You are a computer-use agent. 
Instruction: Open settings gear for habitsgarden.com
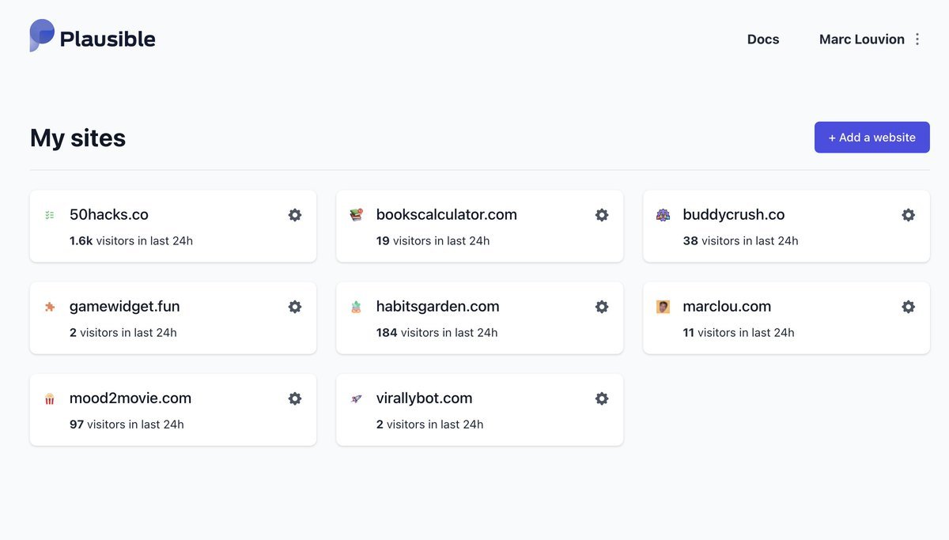[602, 307]
